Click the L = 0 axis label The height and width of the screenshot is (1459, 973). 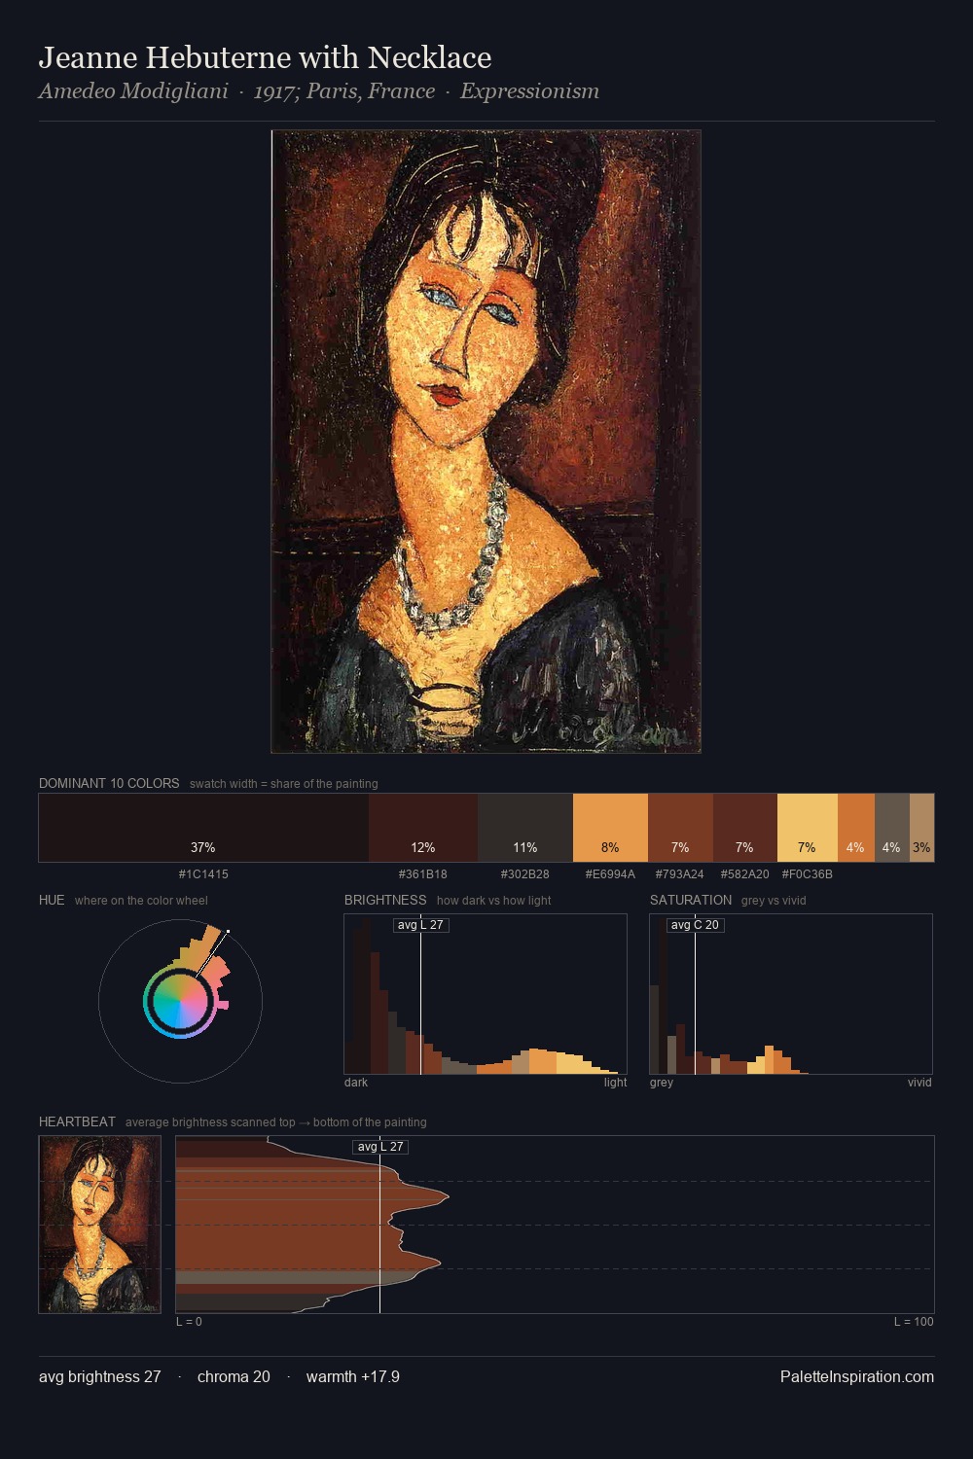click(189, 1322)
